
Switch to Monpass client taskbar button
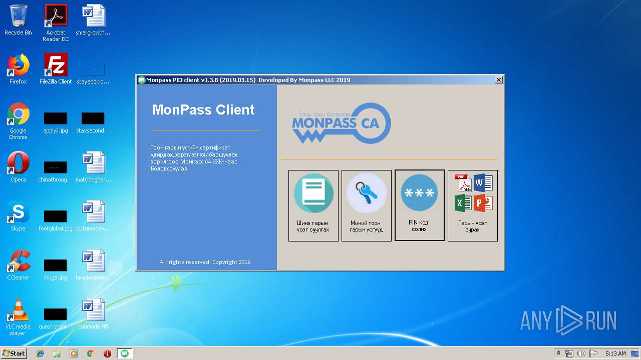click(x=125, y=353)
